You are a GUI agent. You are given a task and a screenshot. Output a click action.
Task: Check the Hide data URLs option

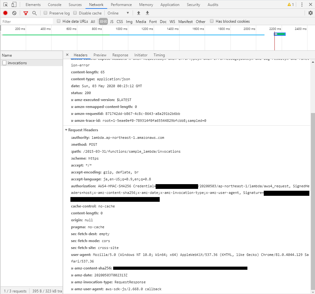click(x=59, y=21)
